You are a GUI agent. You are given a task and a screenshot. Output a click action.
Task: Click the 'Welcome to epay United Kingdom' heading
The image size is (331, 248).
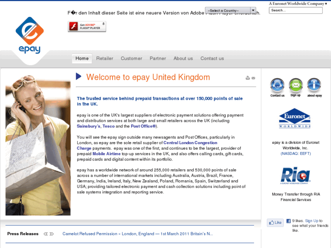(148, 77)
